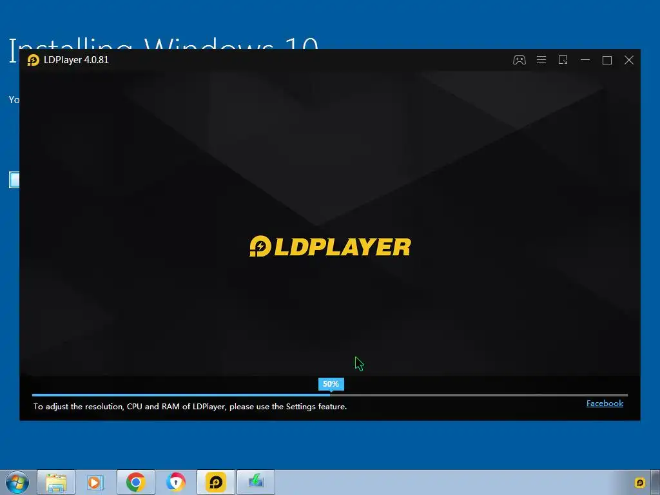Open the Facebook link

point(605,403)
